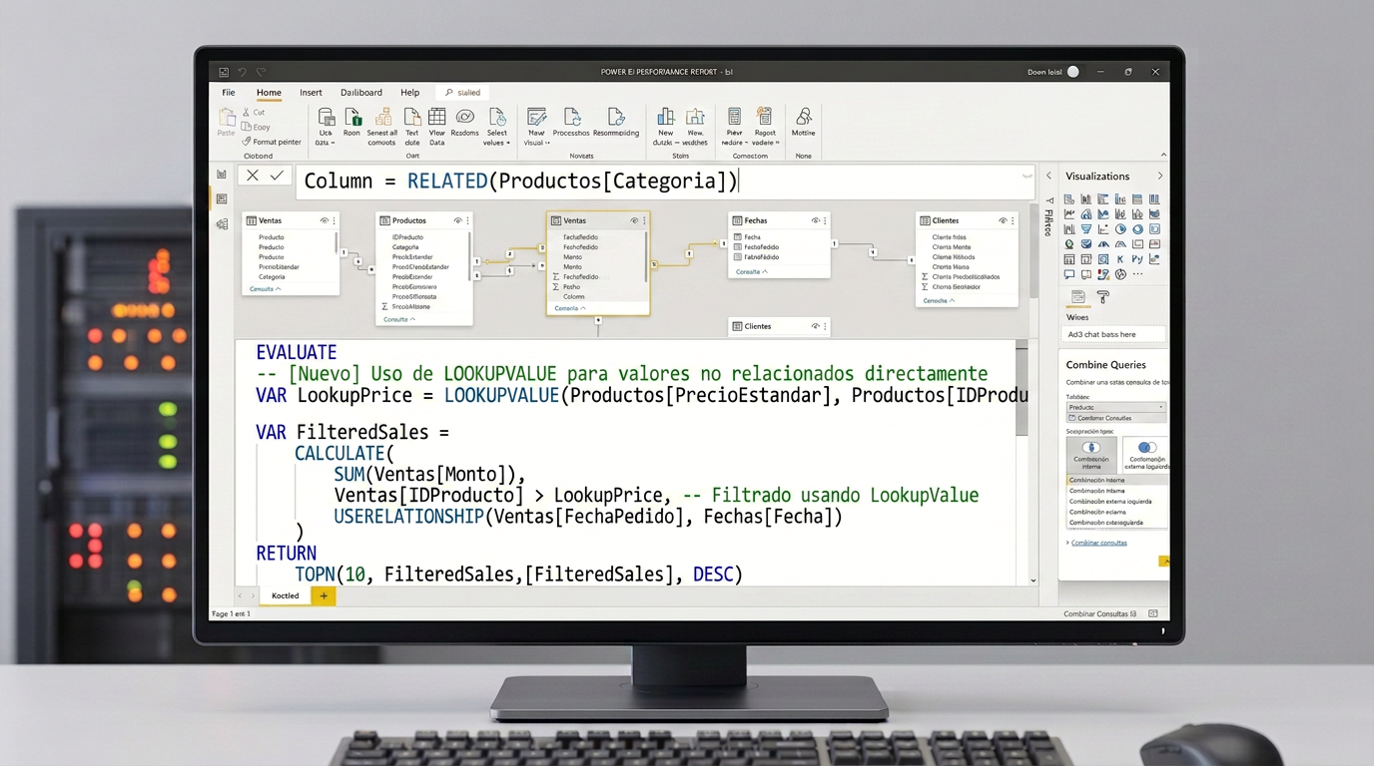Switch to the Home ribbon tab
This screenshot has height=766, width=1374.
click(269, 93)
